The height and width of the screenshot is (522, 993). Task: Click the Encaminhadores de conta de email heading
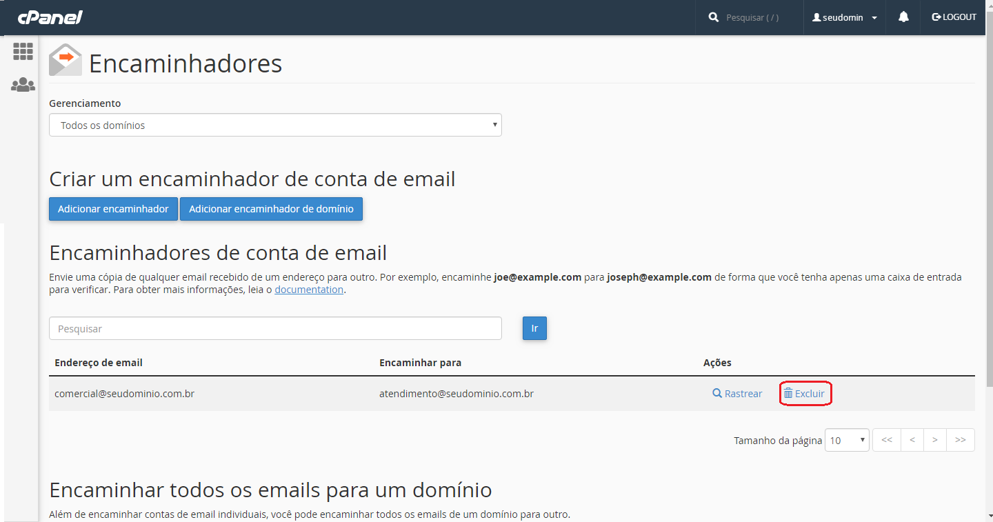click(218, 252)
